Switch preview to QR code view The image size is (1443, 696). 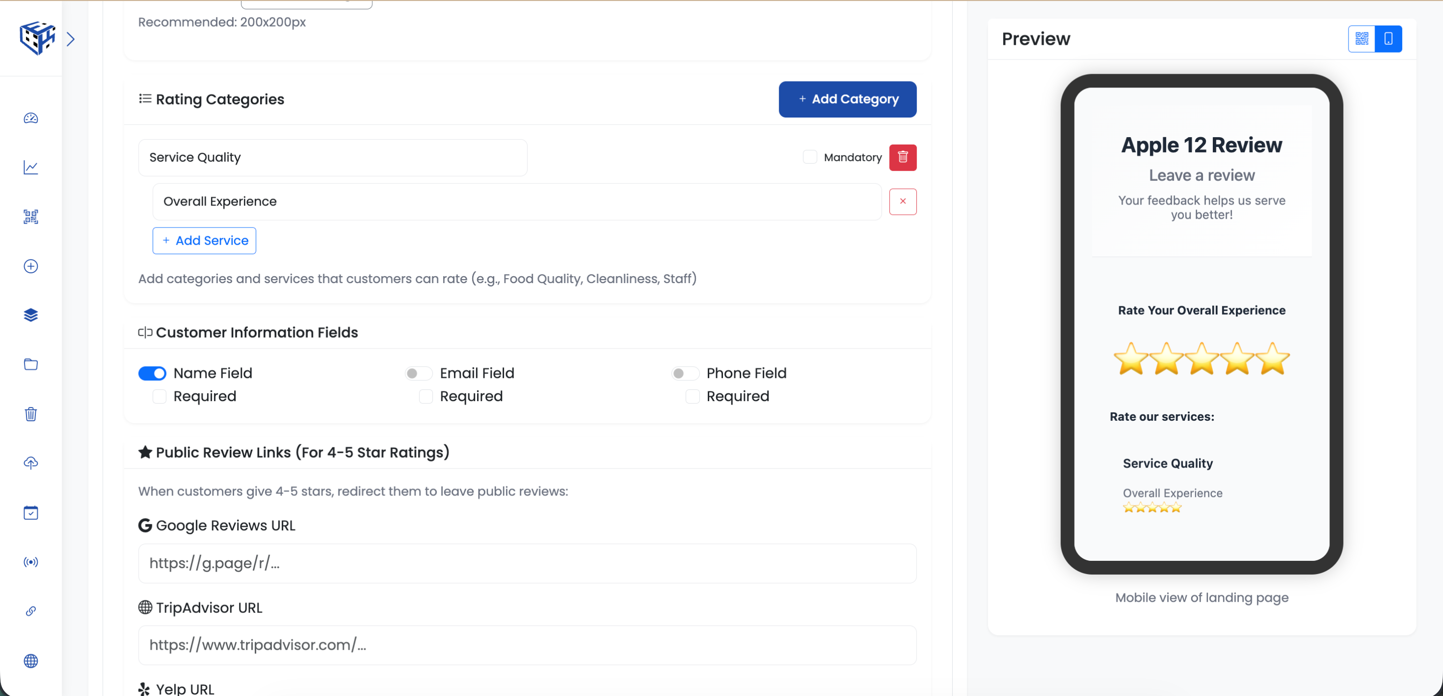pyautogui.click(x=1362, y=39)
